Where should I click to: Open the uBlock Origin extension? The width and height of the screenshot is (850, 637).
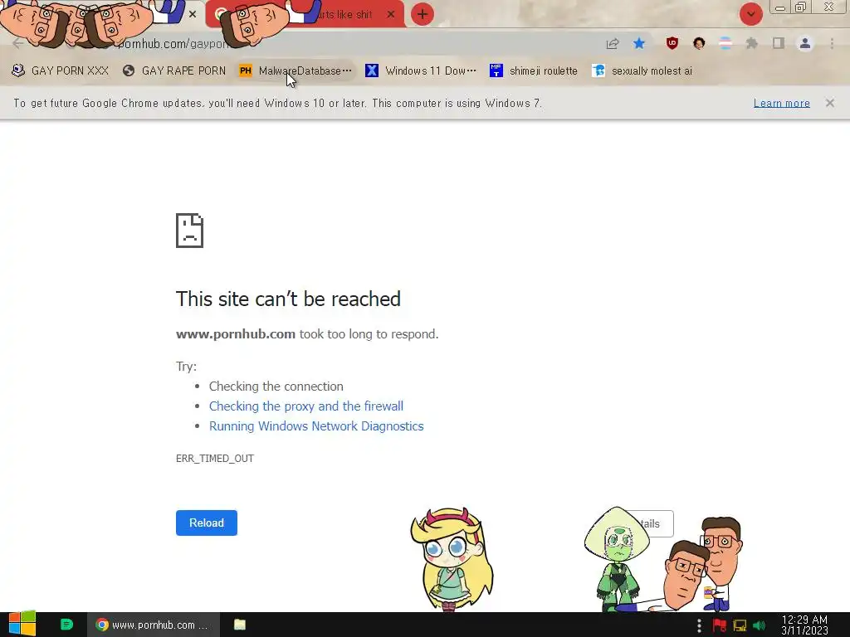pos(672,43)
